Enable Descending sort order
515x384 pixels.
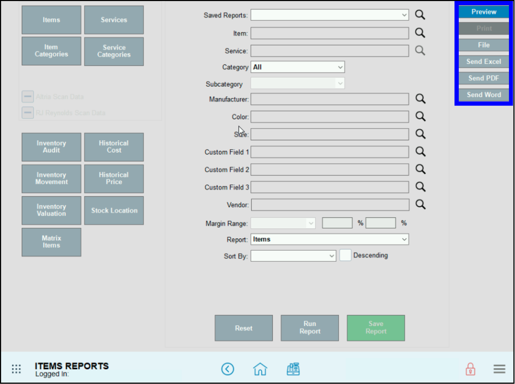(345, 255)
